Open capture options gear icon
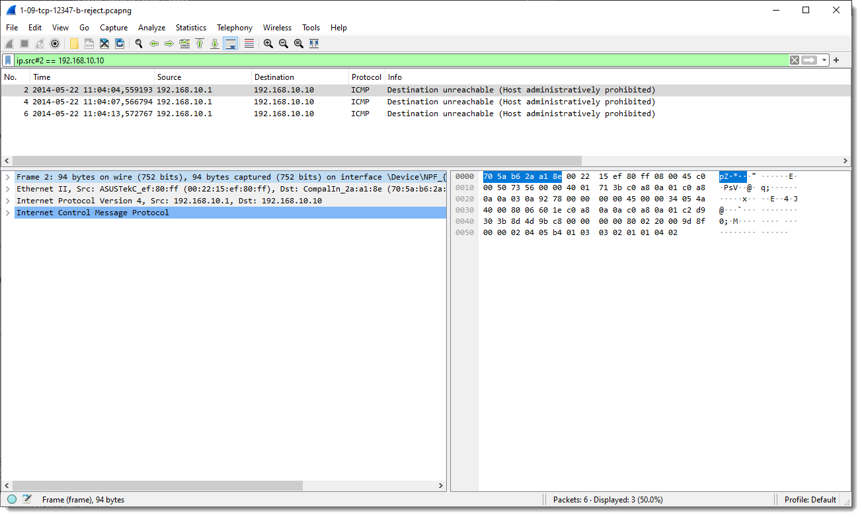 55,44
